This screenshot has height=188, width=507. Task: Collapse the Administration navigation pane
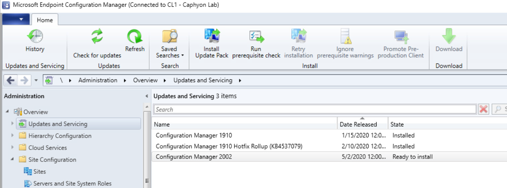coord(147,96)
